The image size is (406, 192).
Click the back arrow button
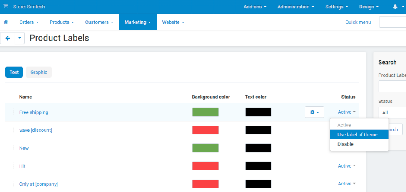tap(8, 38)
